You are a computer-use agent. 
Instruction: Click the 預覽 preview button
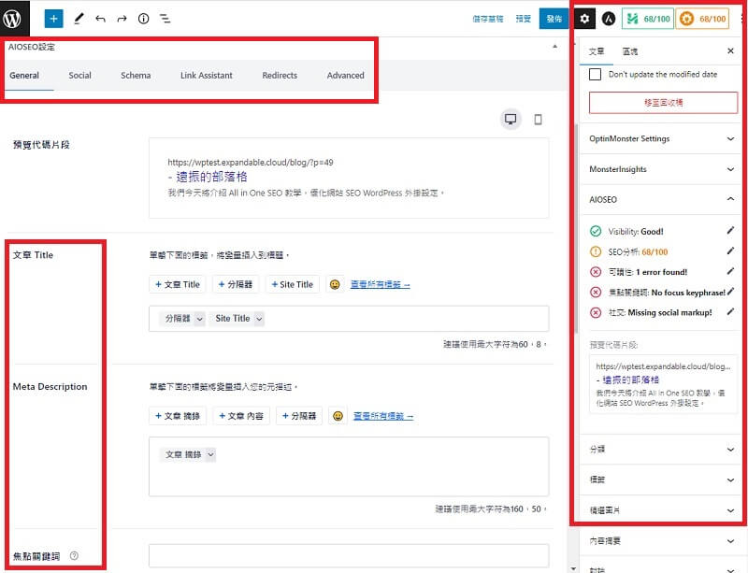pos(524,19)
